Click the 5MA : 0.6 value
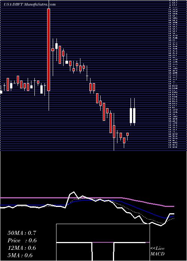The width and height of the screenshot is (187, 261). point(20,255)
